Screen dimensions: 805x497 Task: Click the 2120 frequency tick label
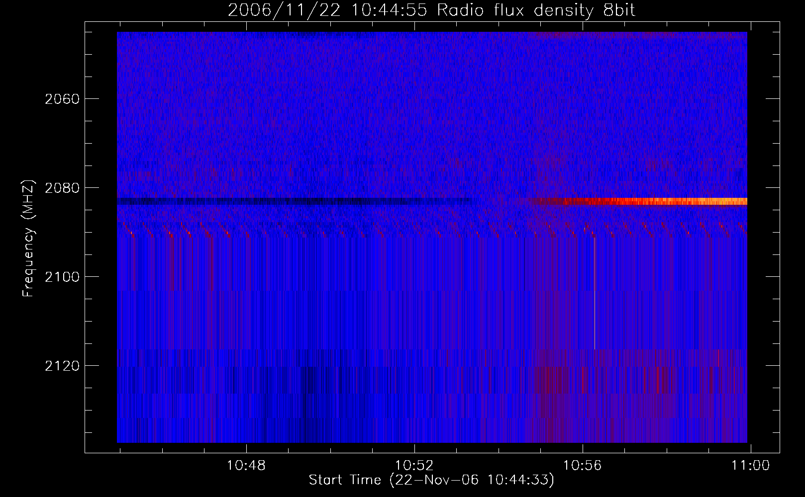pos(62,366)
